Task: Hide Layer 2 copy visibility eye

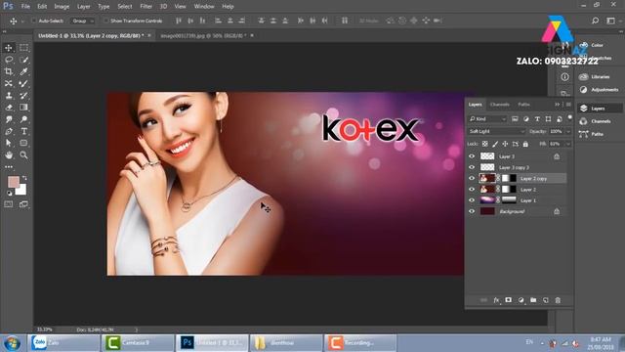Action: (x=472, y=178)
